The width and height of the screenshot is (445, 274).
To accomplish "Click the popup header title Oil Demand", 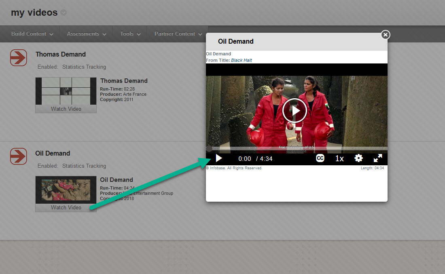I will point(235,41).
